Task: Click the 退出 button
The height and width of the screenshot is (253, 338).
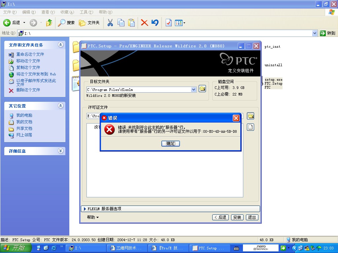Action: point(252,217)
